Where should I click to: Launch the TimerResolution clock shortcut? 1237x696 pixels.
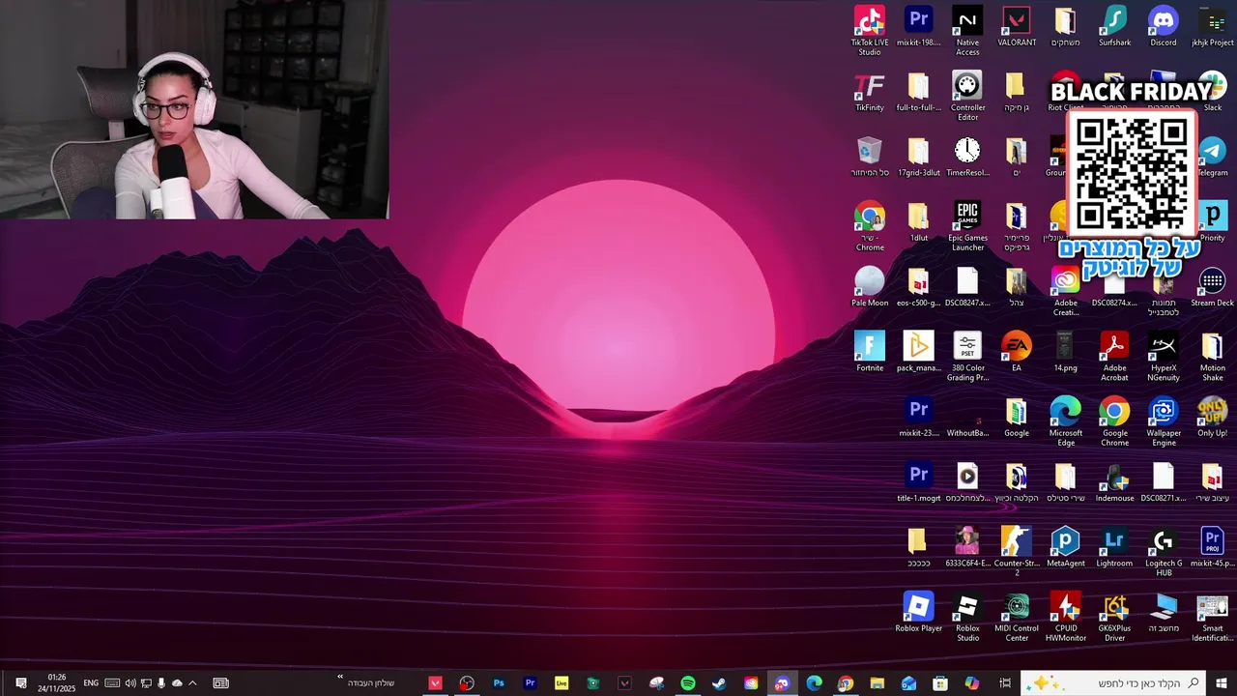pyautogui.click(x=967, y=157)
